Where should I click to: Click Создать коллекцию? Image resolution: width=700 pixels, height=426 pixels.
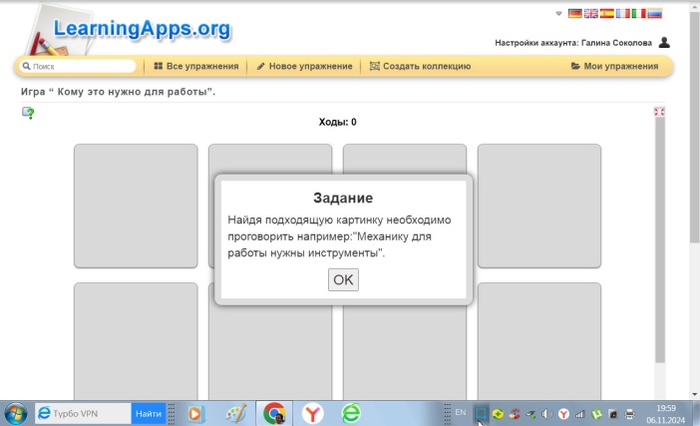point(420,67)
